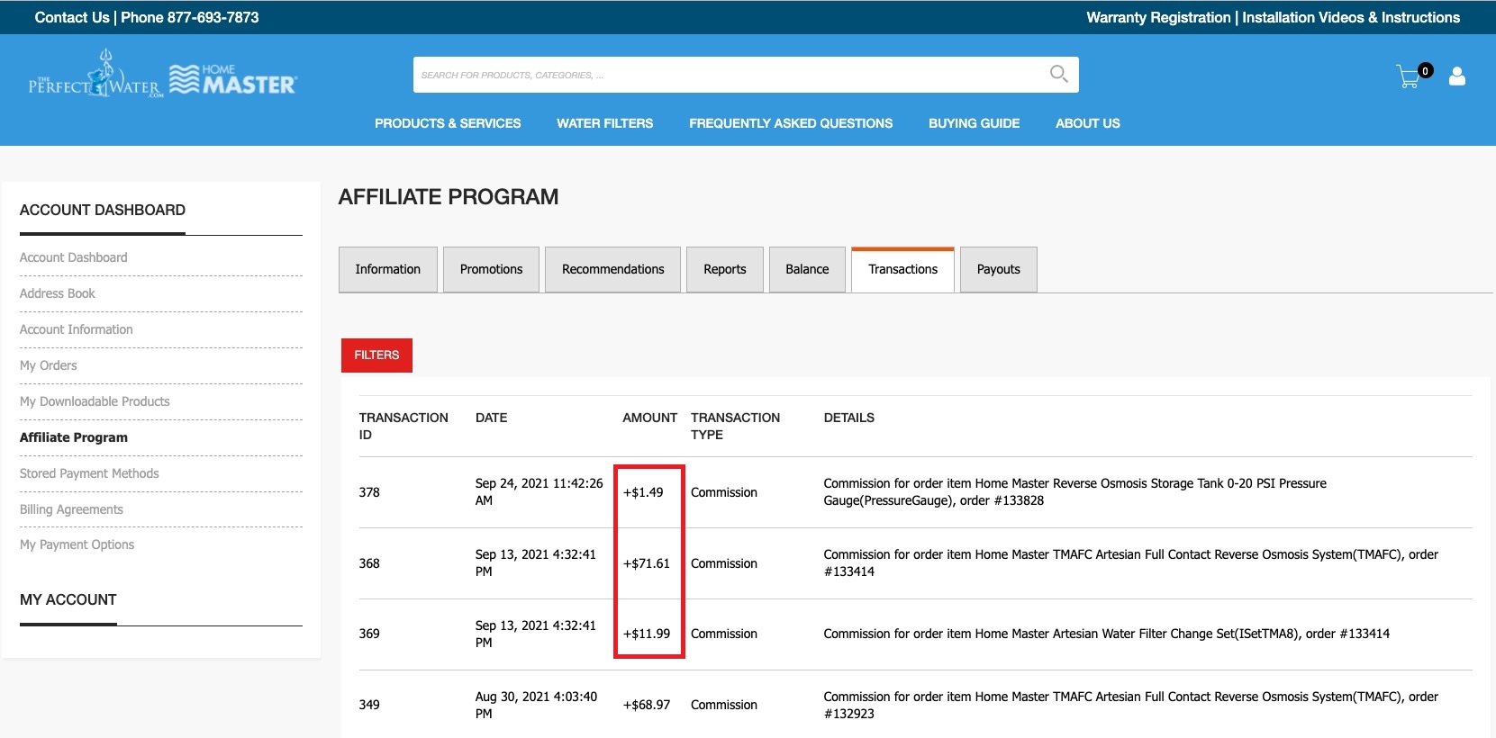Open the Information tab
The height and width of the screenshot is (738, 1496).
[x=387, y=269]
